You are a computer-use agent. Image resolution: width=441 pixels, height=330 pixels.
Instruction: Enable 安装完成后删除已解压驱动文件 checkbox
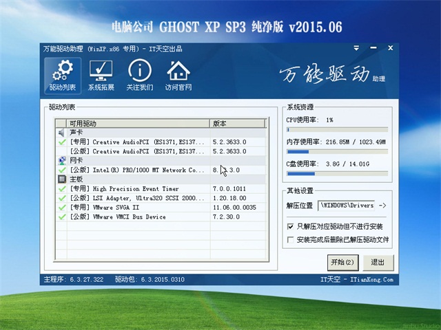[290, 240]
